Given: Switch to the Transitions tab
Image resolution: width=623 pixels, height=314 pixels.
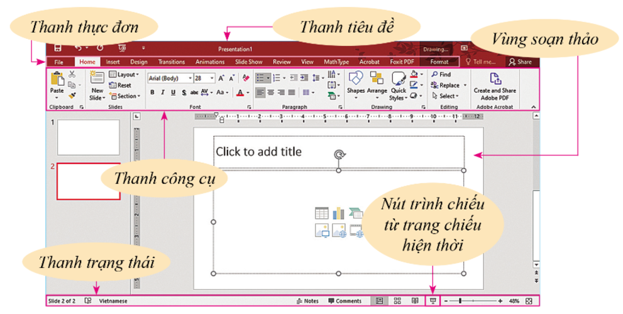Looking at the screenshot, I should (172, 62).
